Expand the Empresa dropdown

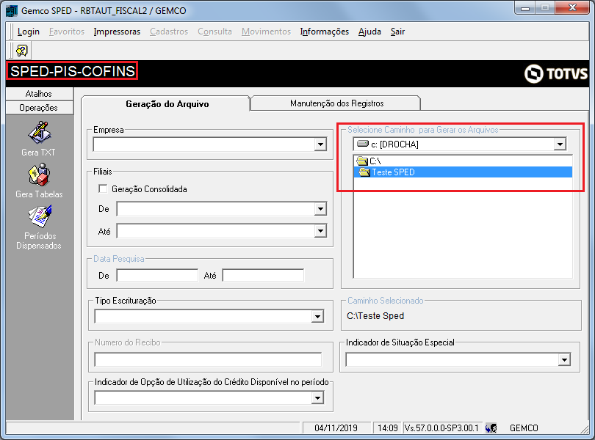click(x=321, y=144)
